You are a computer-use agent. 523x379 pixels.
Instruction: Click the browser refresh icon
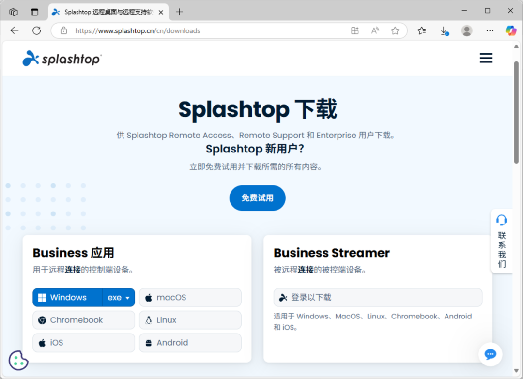tap(37, 31)
